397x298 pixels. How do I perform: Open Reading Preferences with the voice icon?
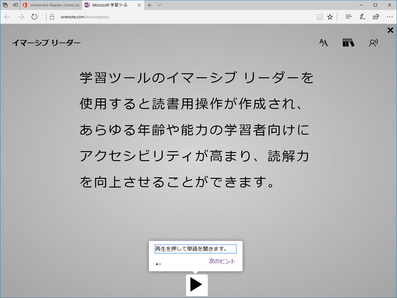coord(373,43)
